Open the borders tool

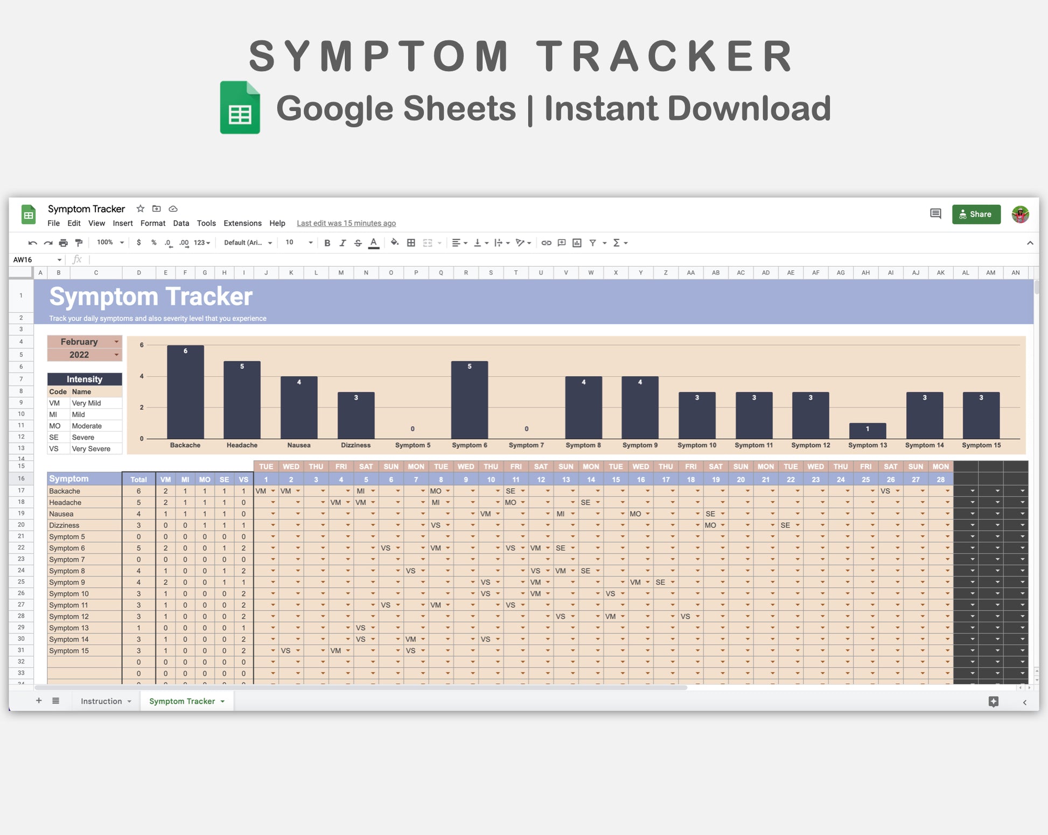click(x=411, y=243)
